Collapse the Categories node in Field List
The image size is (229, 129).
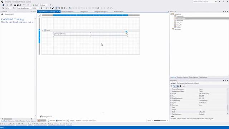171,14
